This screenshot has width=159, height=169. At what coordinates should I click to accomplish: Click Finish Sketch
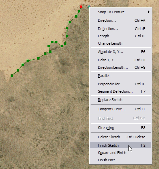tap(120, 145)
